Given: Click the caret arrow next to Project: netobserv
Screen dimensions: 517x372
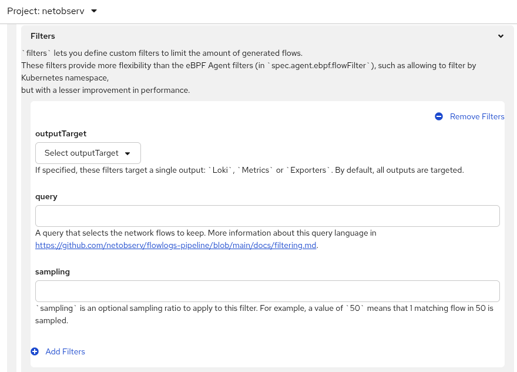Looking at the screenshot, I should click(x=94, y=11).
